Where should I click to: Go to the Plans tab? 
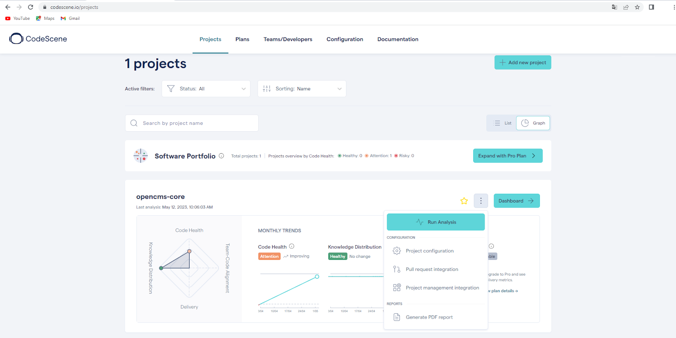tap(242, 39)
